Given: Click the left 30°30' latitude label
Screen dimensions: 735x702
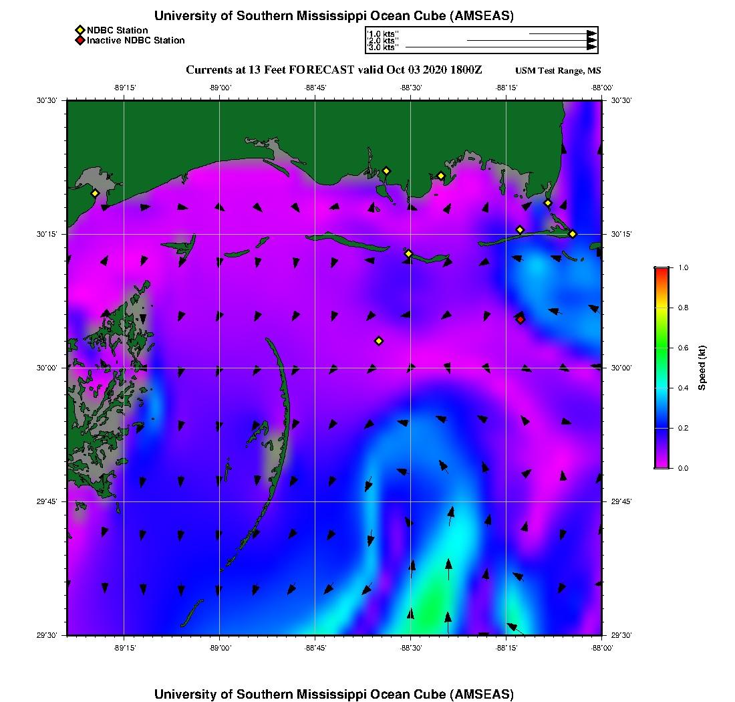Looking at the screenshot, I should (x=47, y=100).
